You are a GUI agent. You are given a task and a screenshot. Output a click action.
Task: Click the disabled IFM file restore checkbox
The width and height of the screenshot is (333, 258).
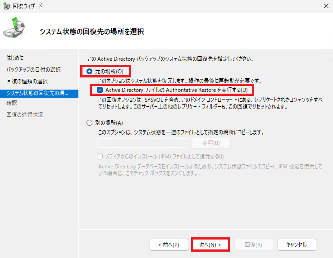tap(100, 157)
